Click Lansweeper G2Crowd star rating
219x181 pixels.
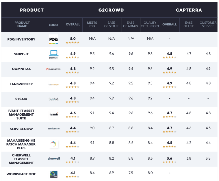73,87
